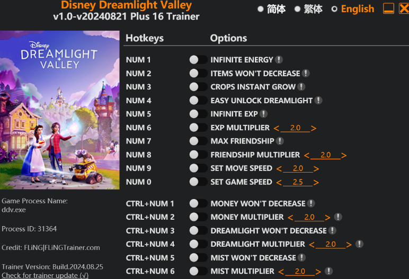Click info icon next to Items Won't Decrease
The image size is (409, 279).
pos(306,73)
